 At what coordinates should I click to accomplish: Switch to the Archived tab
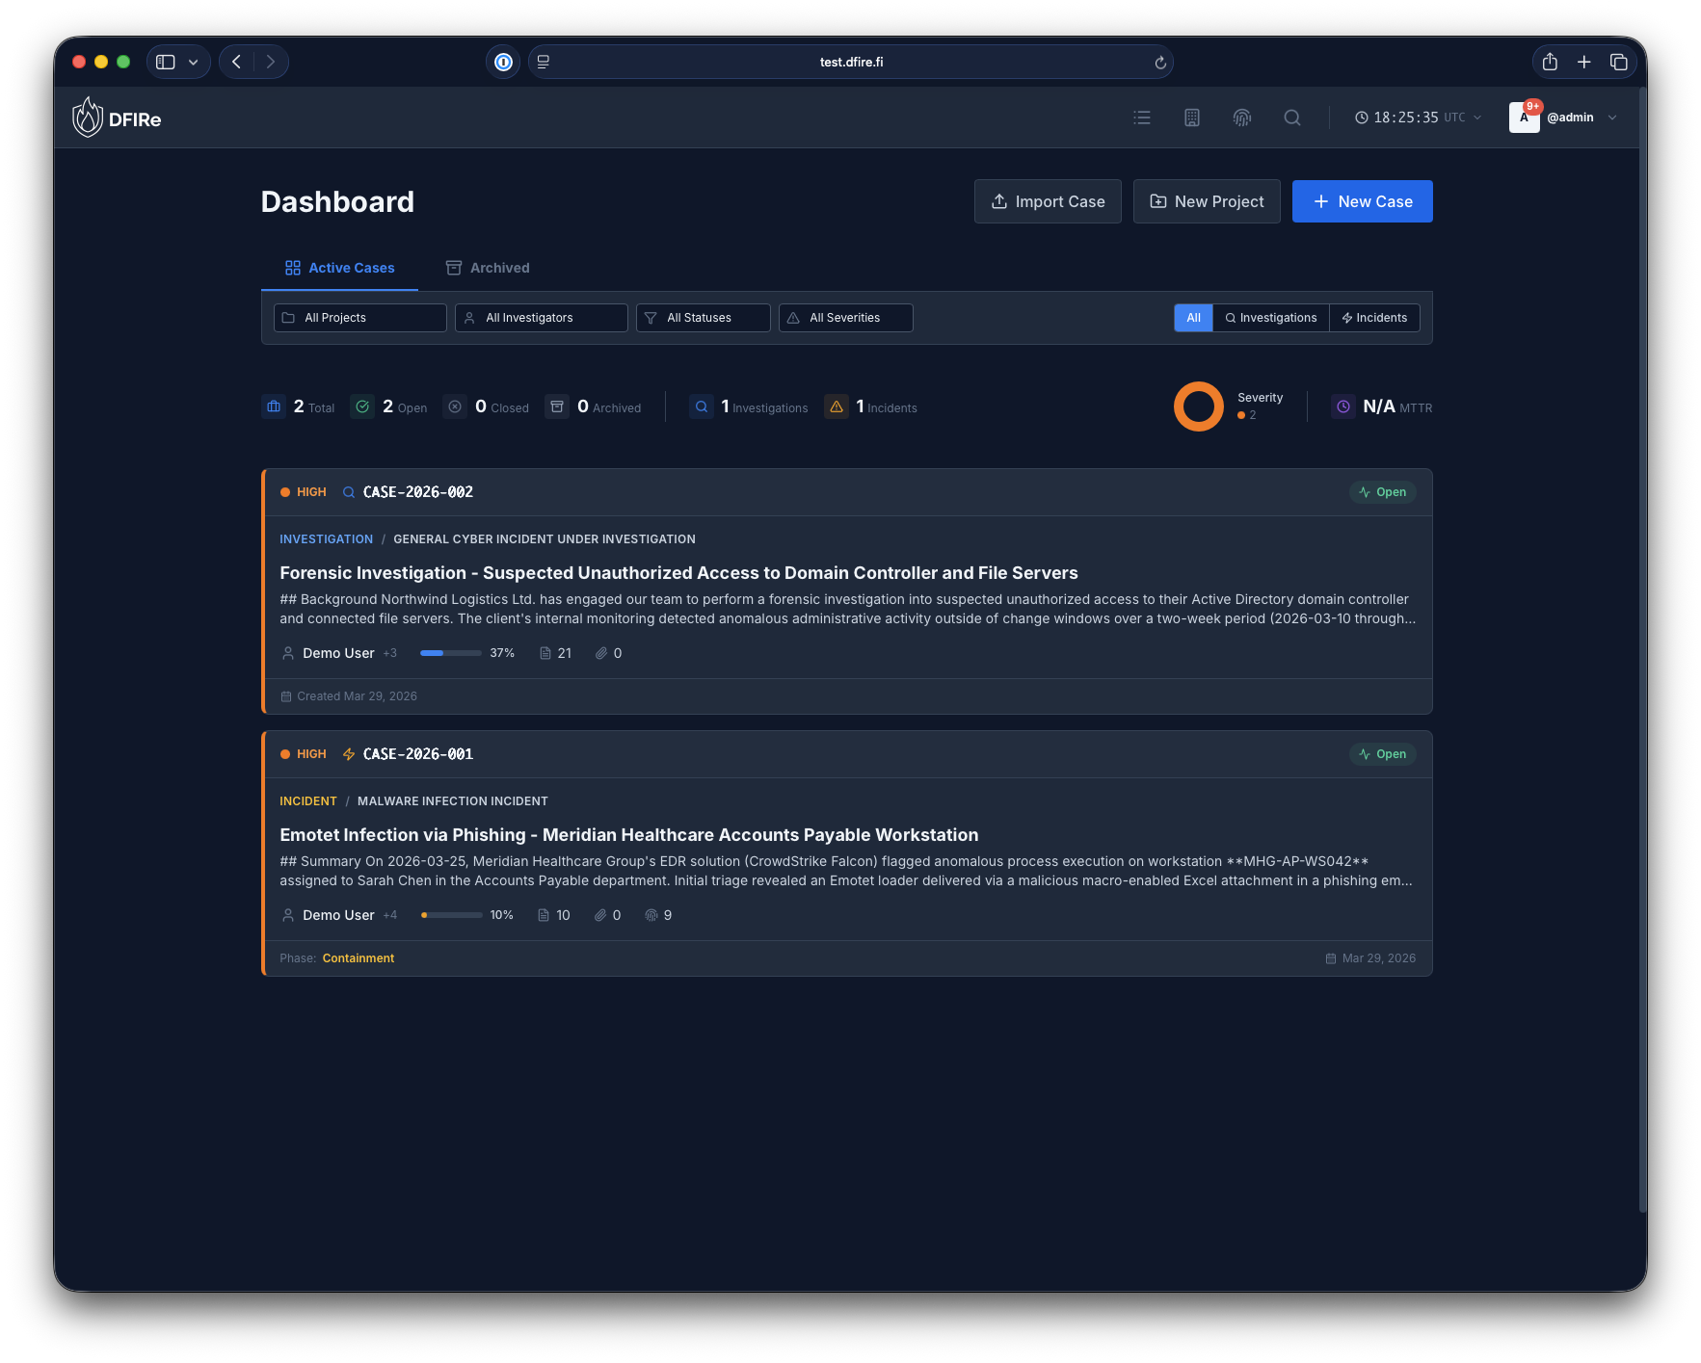(x=488, y=268)
